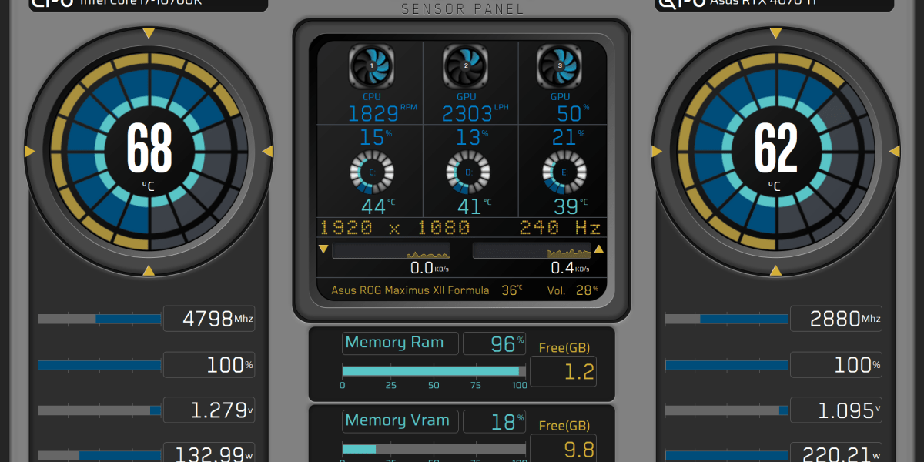Click the CPU fan icon numbered 1
Image resolution: width=924 pixels, height=462 pixels.
(x=372, y=66)
